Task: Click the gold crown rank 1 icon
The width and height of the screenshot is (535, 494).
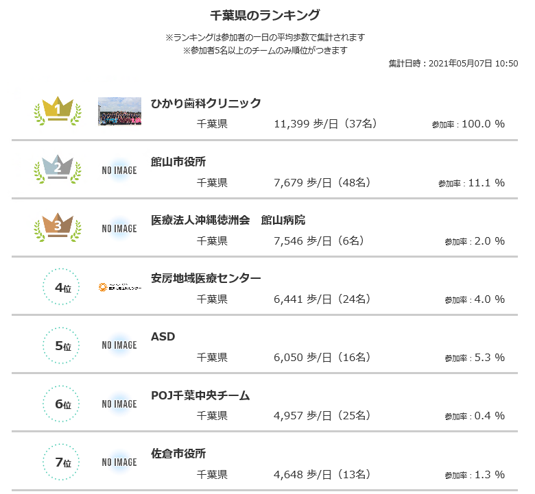Action: (58, 111)
